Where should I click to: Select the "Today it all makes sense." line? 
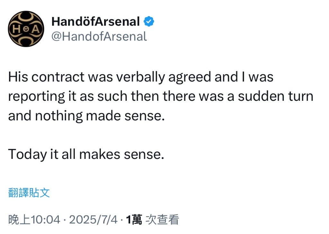pos(86,154)
